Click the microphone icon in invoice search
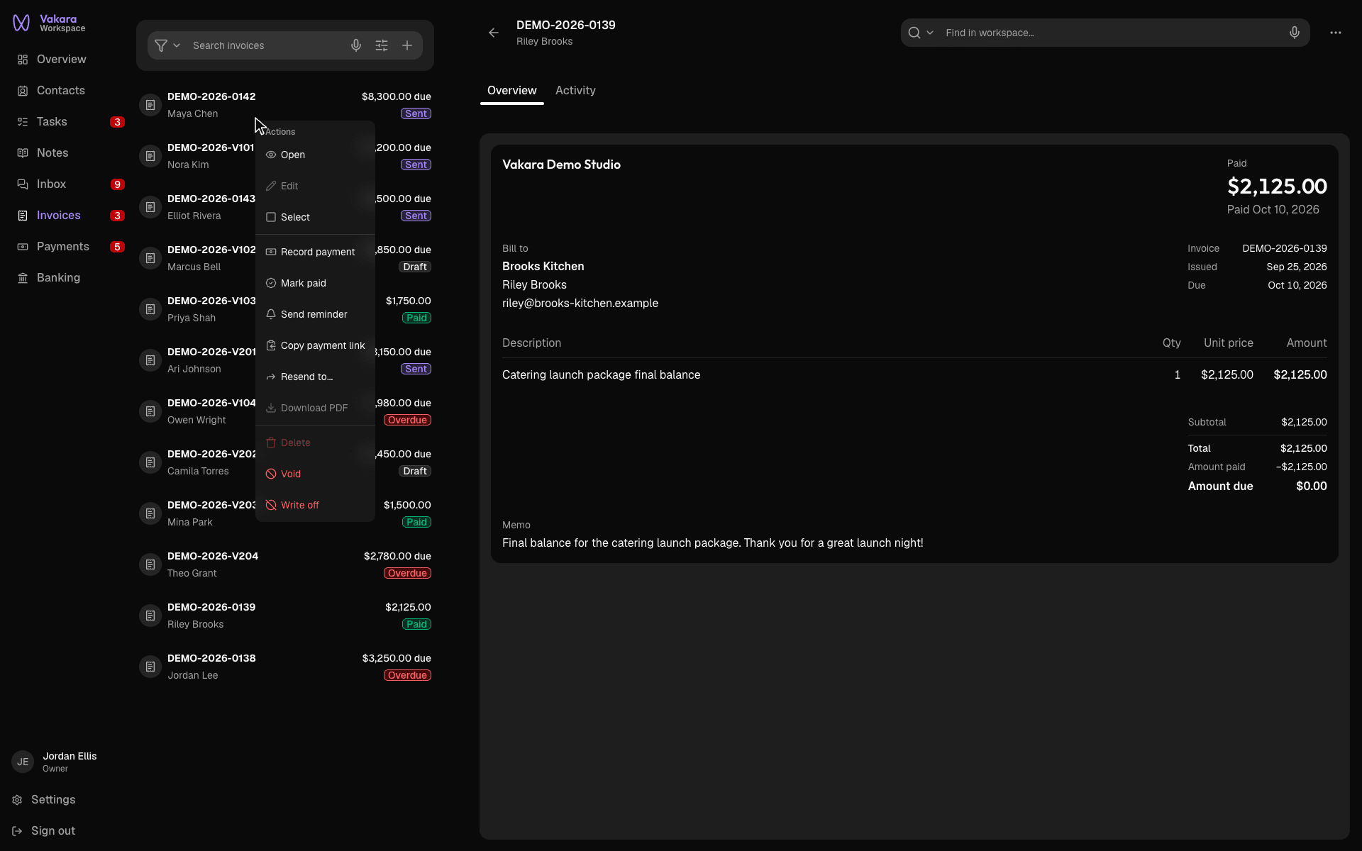The height and width of the screenshot is (851, 1362). tap(356, 45)
